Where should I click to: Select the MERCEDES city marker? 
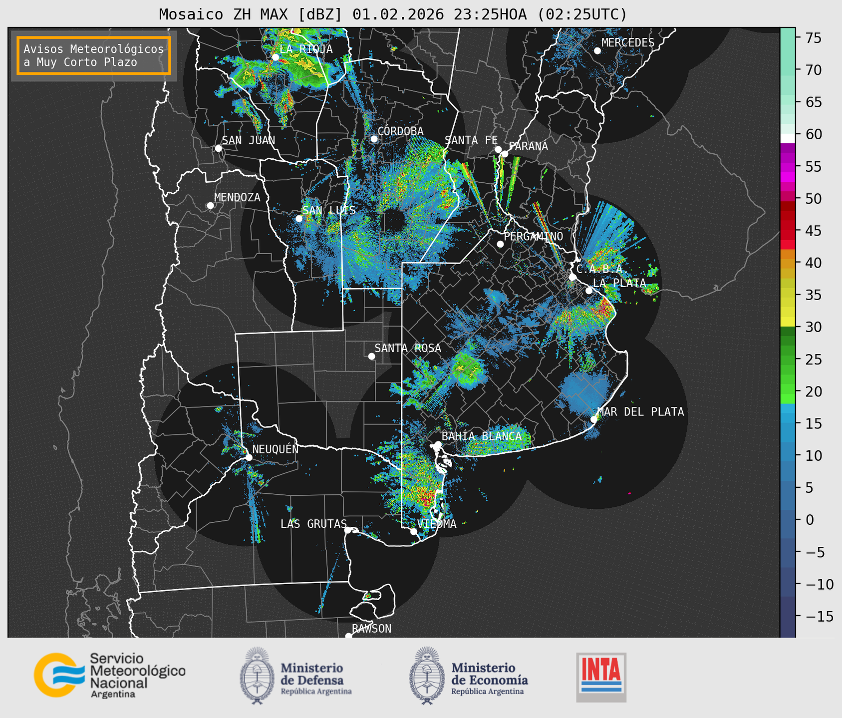click(597, 51)
